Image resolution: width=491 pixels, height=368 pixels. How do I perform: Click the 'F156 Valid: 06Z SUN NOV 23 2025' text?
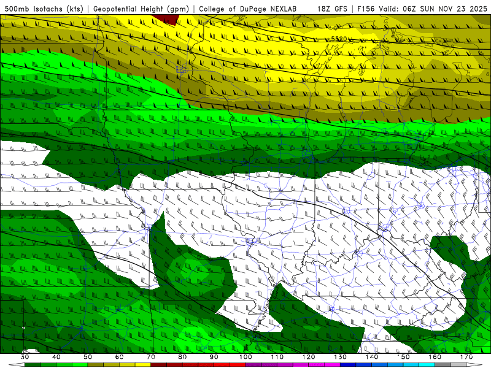[x=422, y=9]
